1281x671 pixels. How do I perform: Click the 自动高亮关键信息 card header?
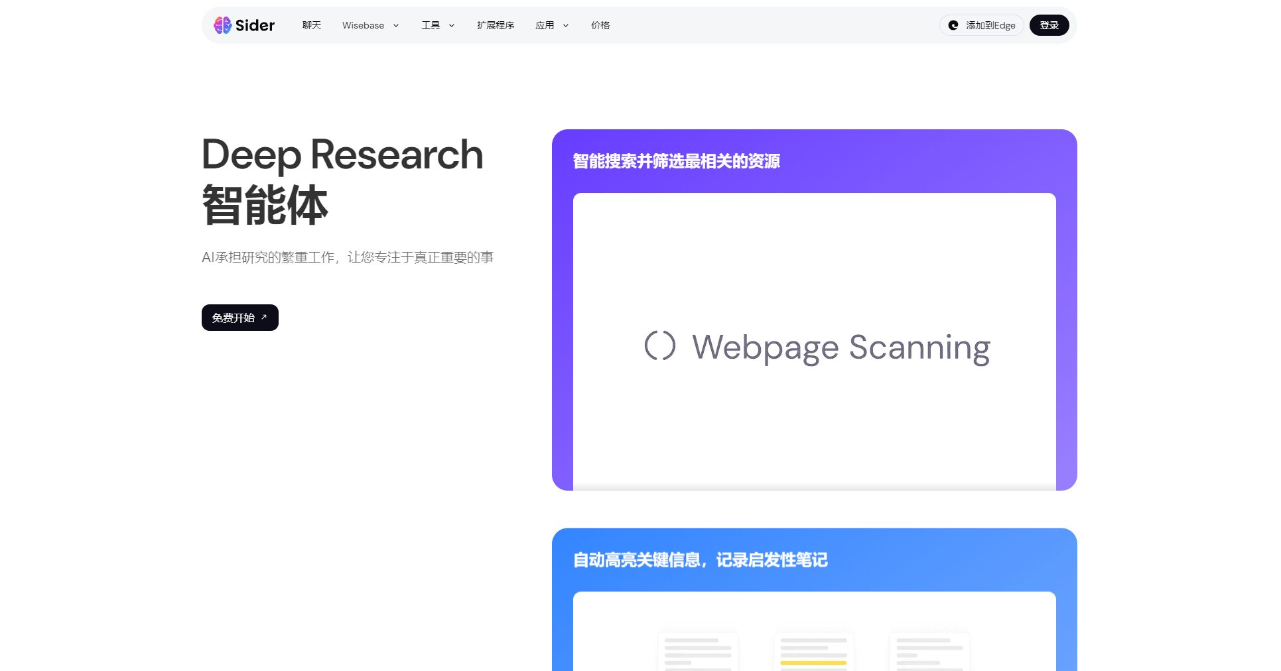point(700,560)
